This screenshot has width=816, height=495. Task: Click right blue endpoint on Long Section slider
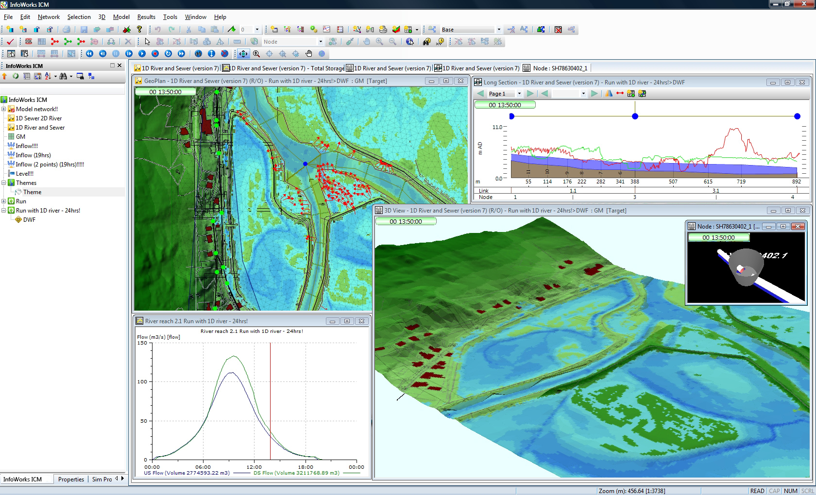797,116
